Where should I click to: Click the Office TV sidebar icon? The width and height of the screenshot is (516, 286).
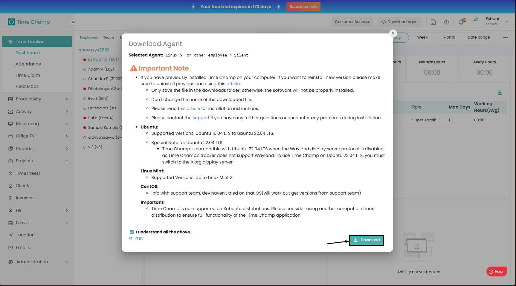11,136
